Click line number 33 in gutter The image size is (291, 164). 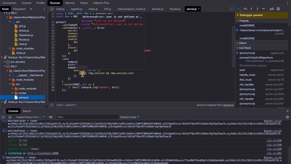point(53,73)
